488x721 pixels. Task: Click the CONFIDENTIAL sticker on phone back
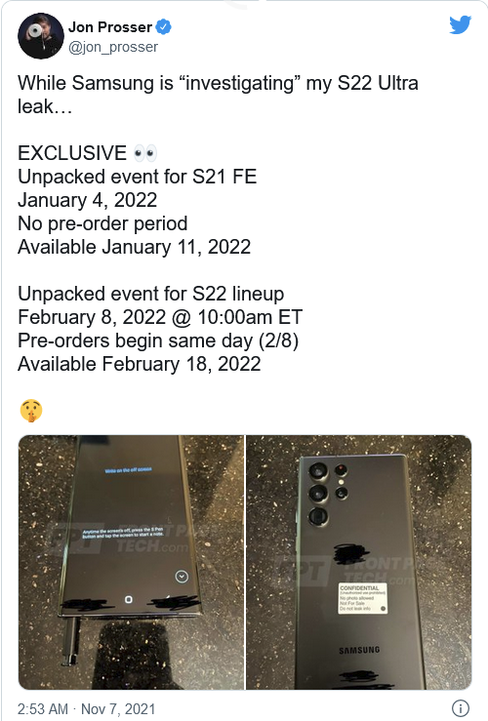point(363,599)
